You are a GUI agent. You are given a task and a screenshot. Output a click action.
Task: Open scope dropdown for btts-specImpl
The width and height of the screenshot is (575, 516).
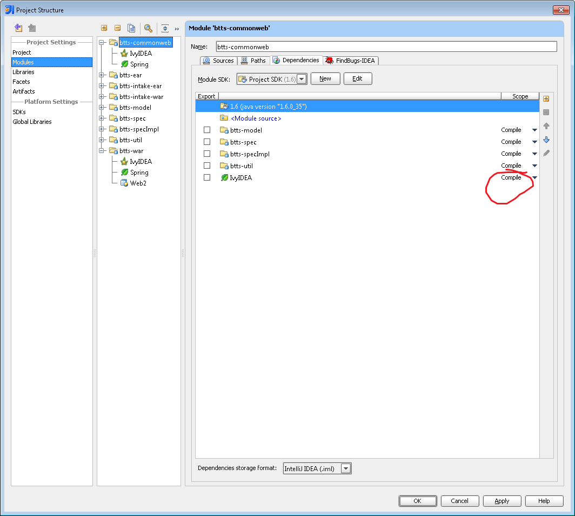534,154
